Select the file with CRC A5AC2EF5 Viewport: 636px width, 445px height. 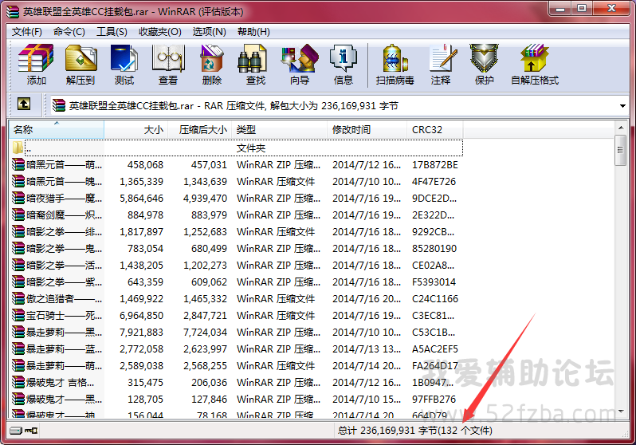(237, 349)
